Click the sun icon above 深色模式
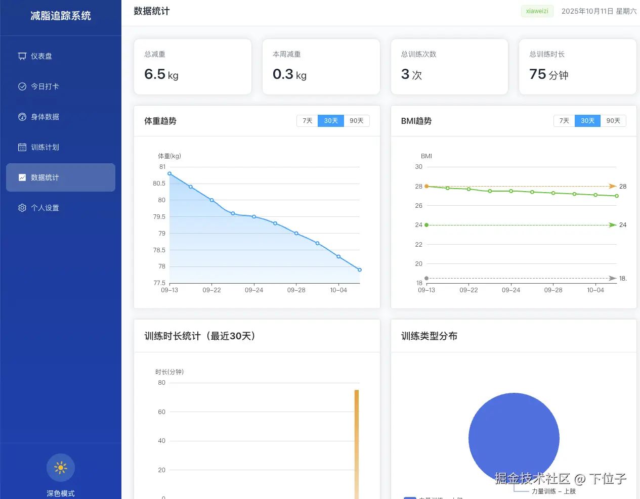 (60, 467)
